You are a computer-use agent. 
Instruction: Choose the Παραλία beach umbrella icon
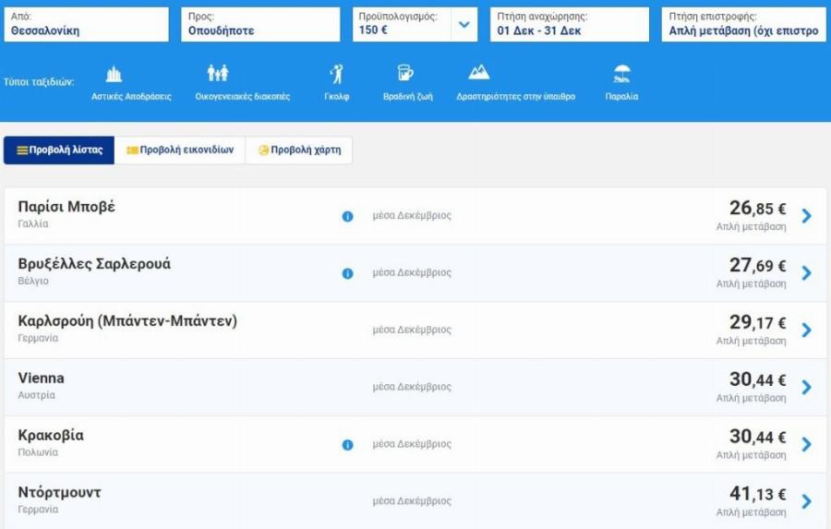621,74
